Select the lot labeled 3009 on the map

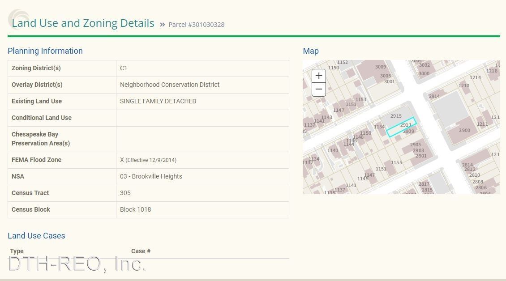[380, 67]
